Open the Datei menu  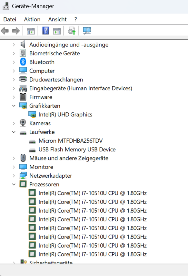10,19
